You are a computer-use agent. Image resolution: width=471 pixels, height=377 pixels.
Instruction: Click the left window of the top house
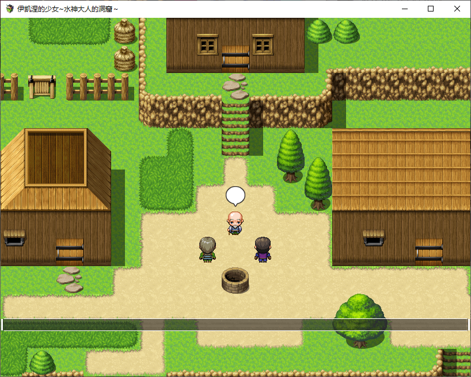[207, 44]
